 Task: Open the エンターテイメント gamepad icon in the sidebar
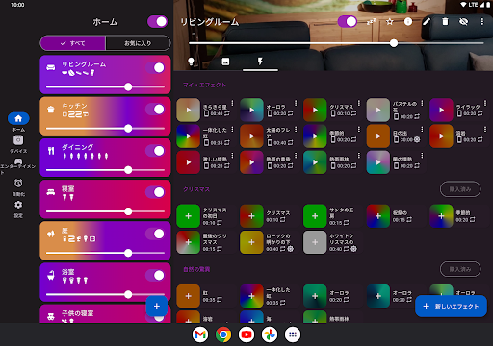pos(18,161)
